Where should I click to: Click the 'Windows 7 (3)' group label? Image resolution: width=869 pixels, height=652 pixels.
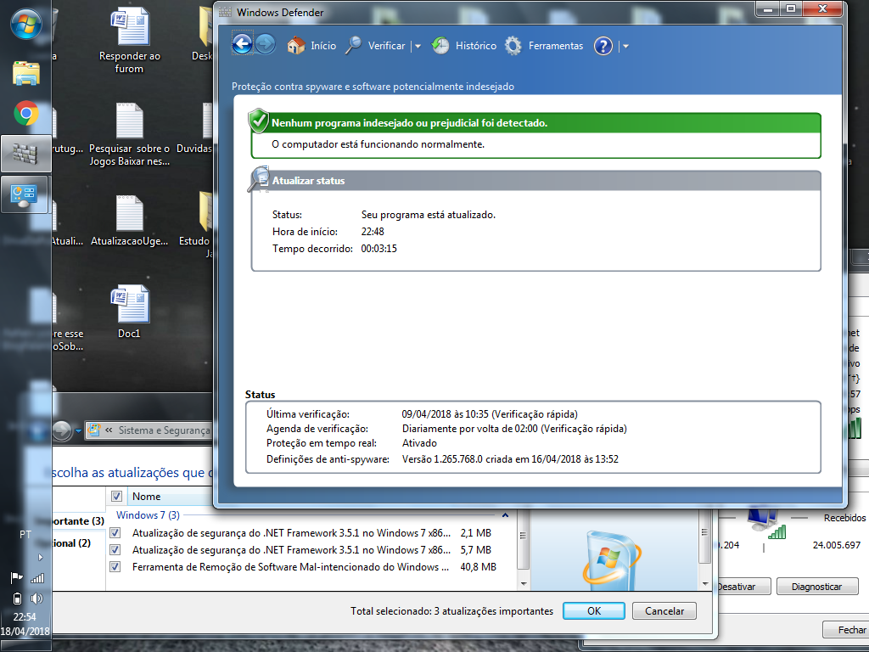pyautogui.click(x=148, y=515)
